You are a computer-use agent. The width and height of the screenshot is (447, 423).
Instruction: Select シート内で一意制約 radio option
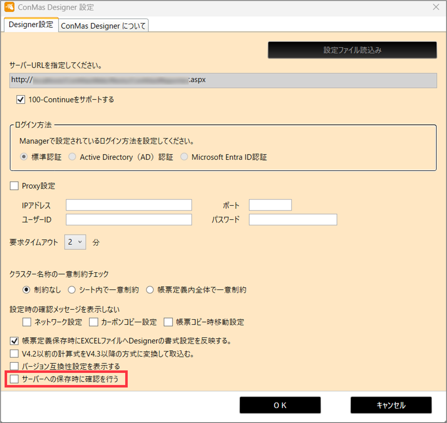pos(71,290)
